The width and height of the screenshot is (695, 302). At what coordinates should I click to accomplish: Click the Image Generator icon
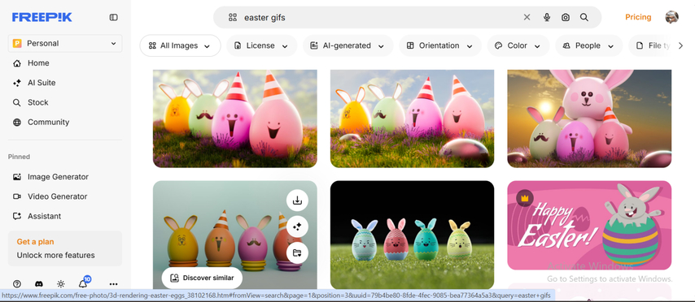point(17,177)
